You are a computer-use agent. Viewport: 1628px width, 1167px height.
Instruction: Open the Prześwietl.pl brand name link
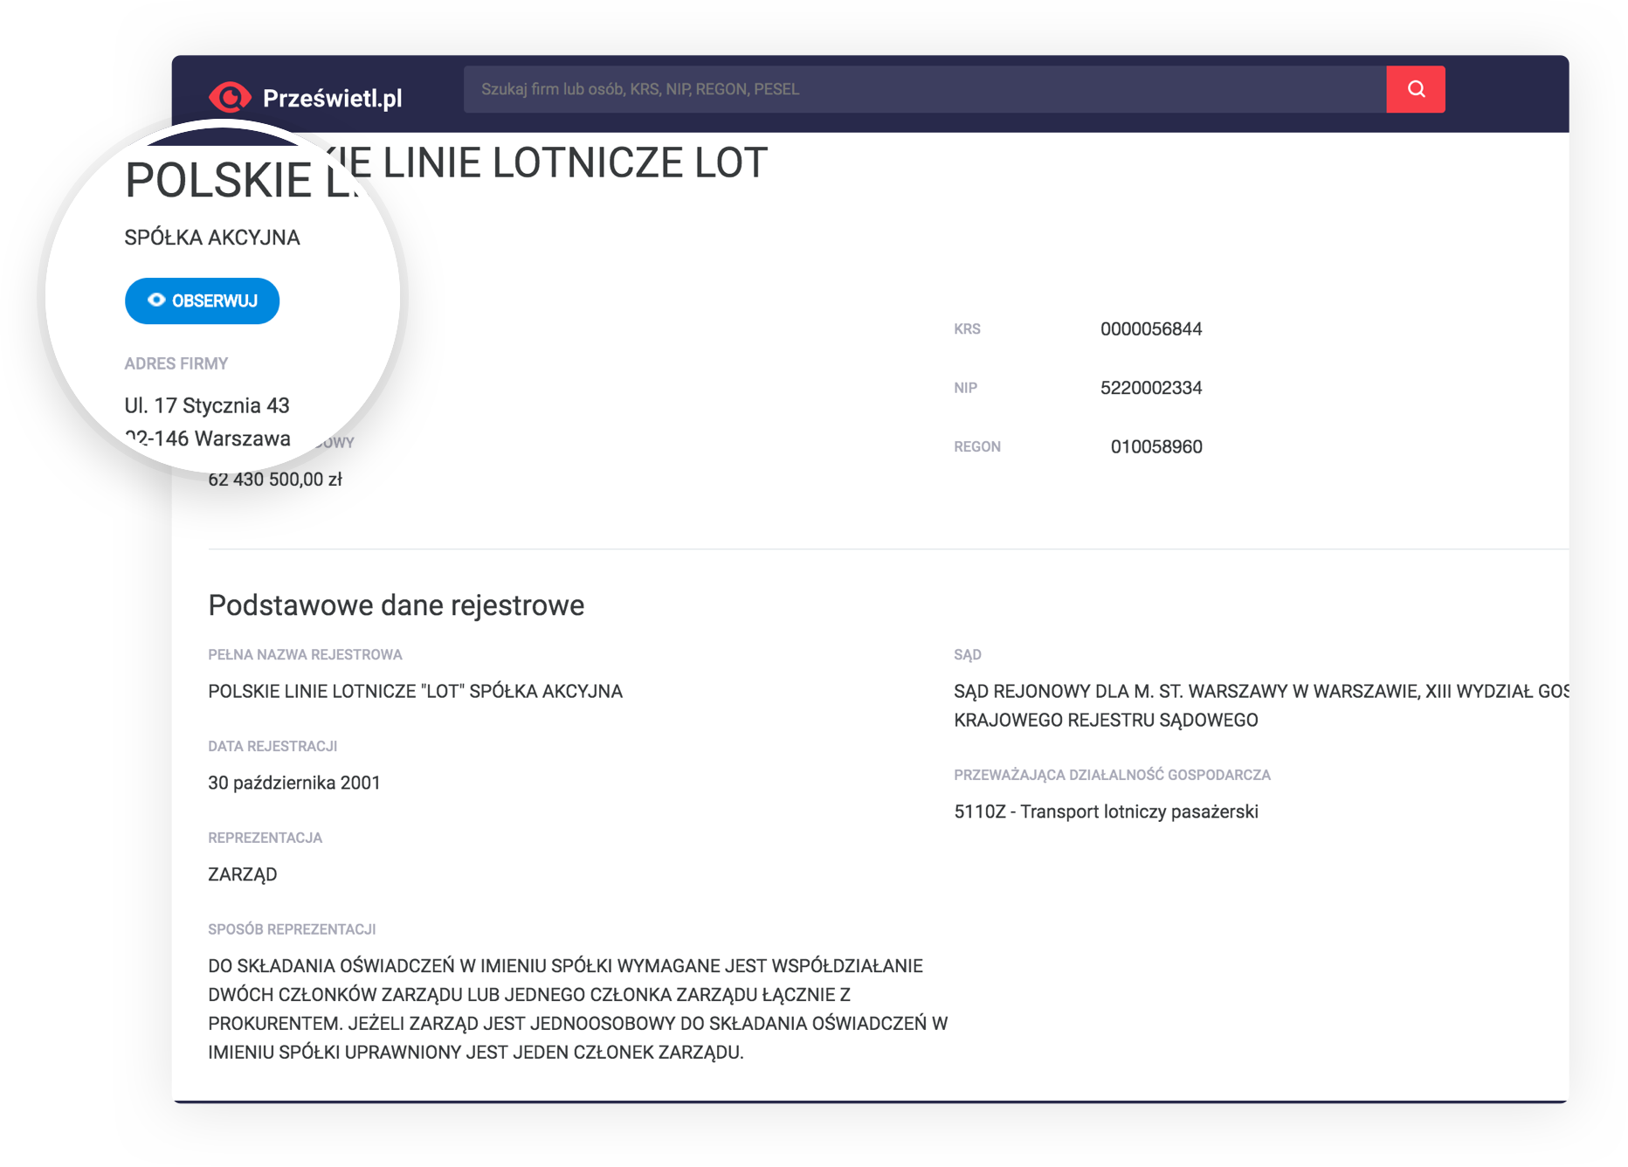[332, 99]
